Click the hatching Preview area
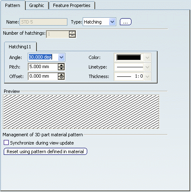This screenshot has width=191, height=192. (81, 112)
